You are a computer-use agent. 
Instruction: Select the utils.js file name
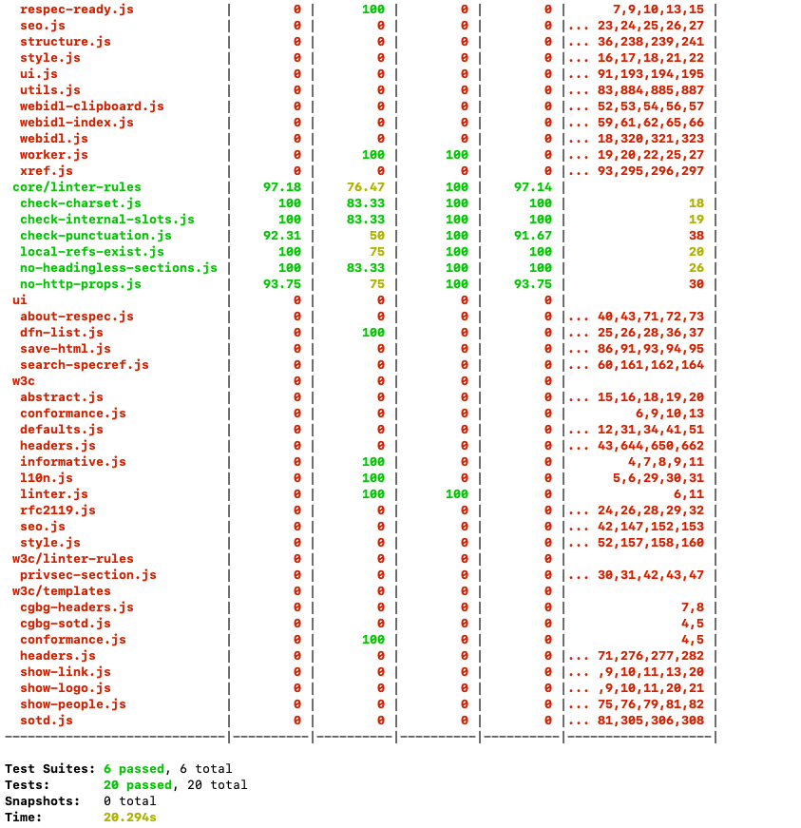[50, 90]
